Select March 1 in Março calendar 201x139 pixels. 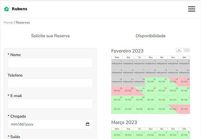click(x=151, y=135)
